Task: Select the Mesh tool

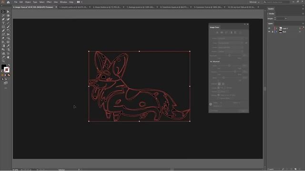Action: [x=8, y=42]
